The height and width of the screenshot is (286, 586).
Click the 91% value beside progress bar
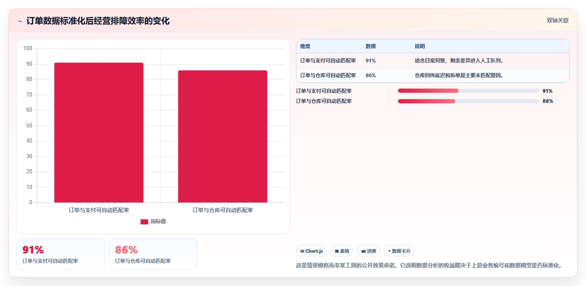(x=548, y=91)
